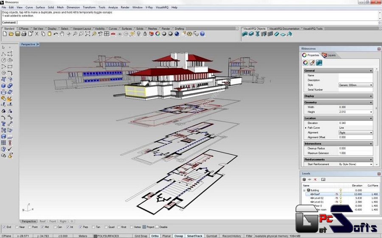This screenshot has height=238, width=382.
Task: Open the VisualARQ menu
Action: pos(162,7)
